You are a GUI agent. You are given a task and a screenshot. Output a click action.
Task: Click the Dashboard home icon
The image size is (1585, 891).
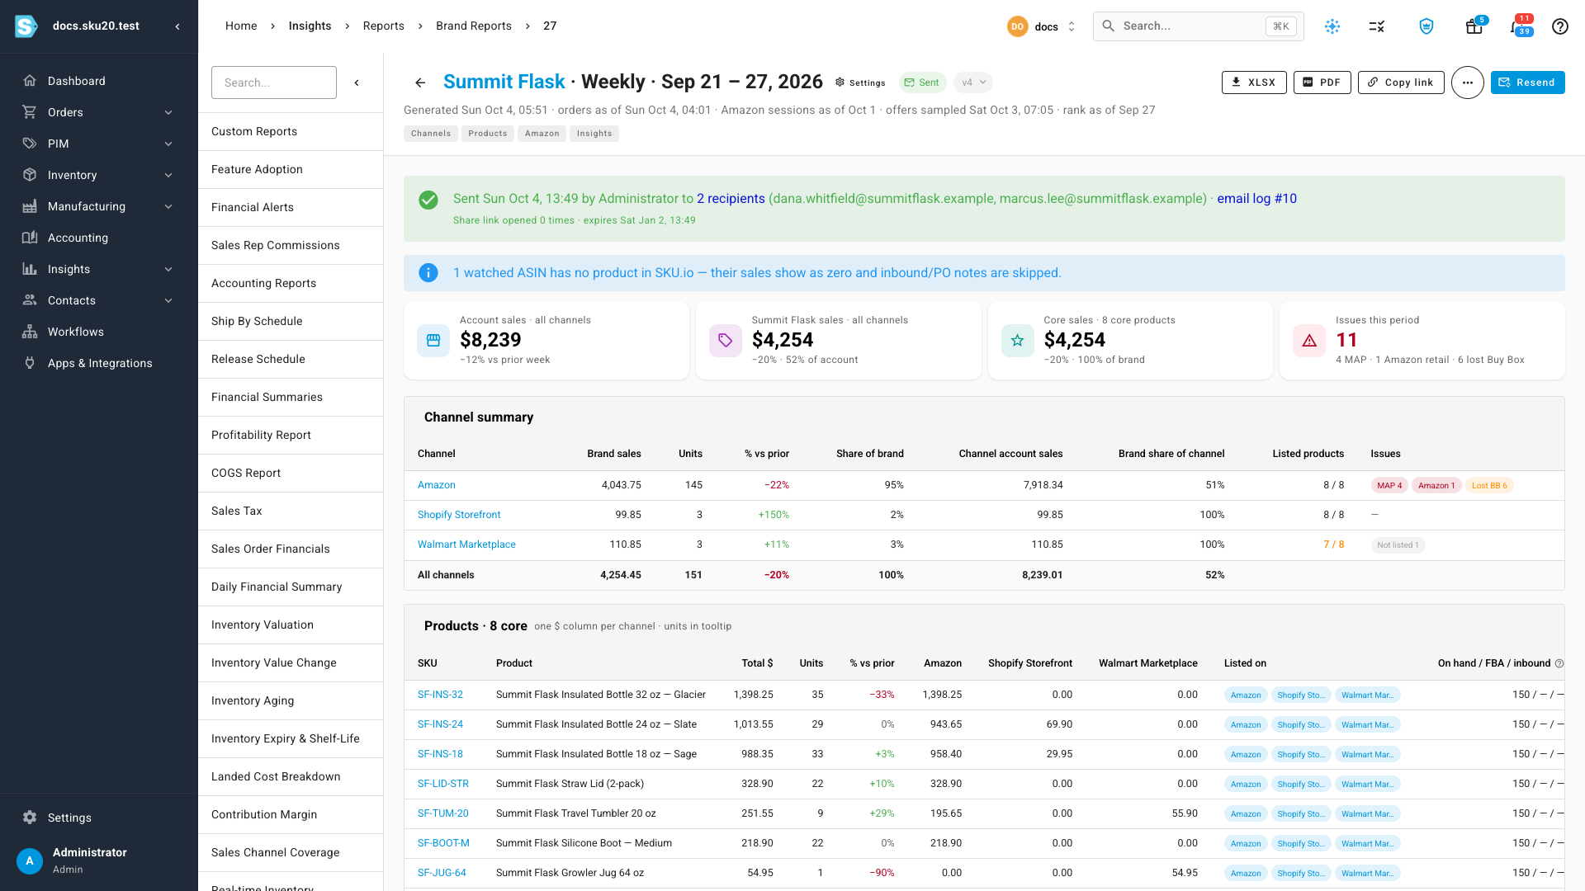point(30,81)
